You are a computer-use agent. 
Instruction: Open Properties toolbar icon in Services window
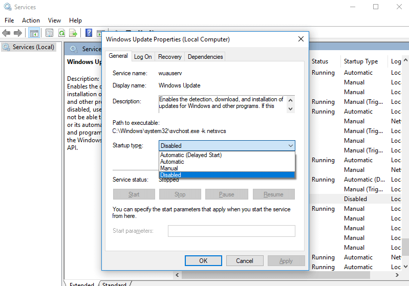coord(49,33)
